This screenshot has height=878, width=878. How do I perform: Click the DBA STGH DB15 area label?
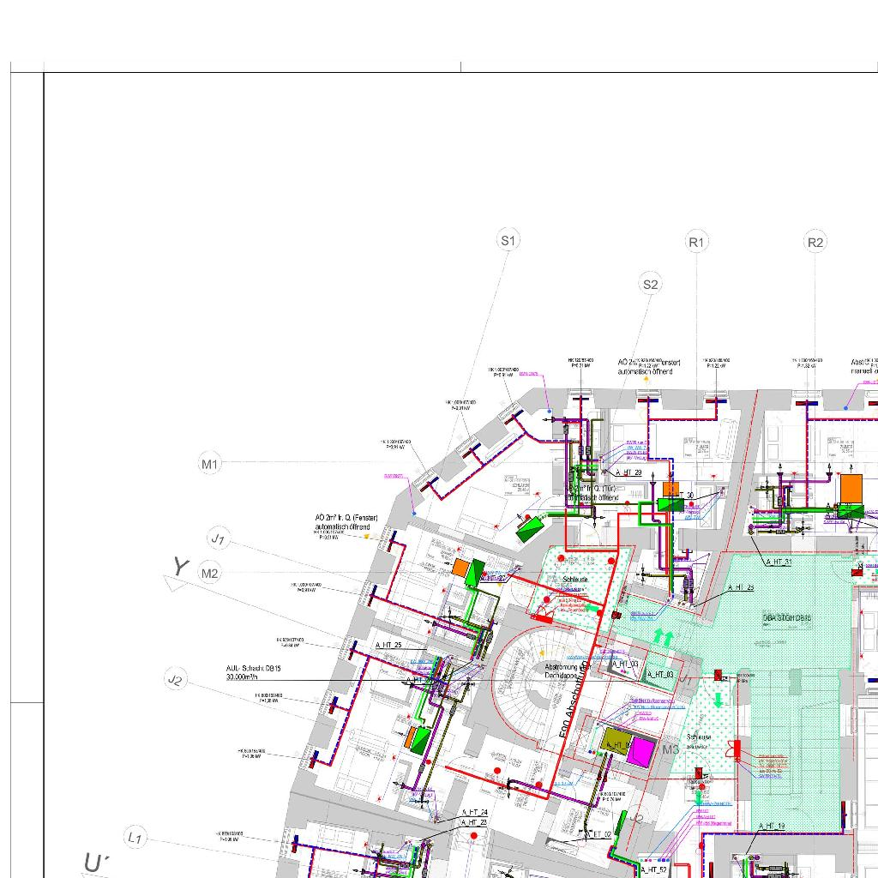coord(787,617)
